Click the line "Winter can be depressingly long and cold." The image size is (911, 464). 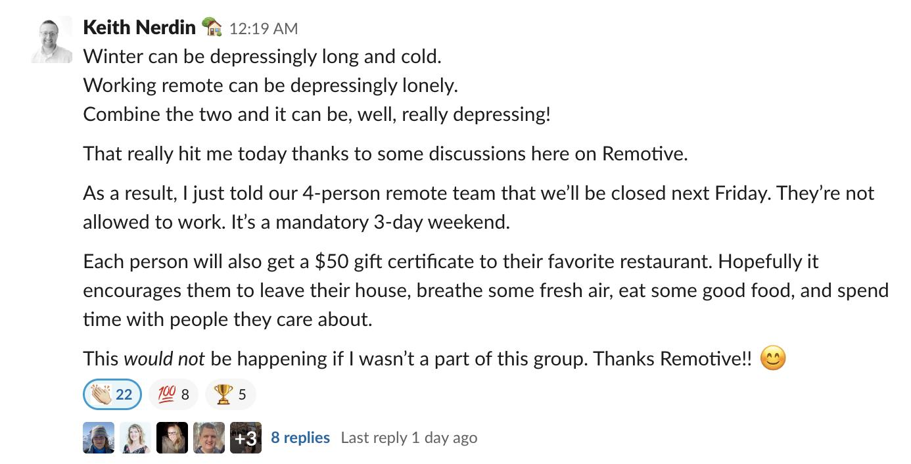[262, 57]
